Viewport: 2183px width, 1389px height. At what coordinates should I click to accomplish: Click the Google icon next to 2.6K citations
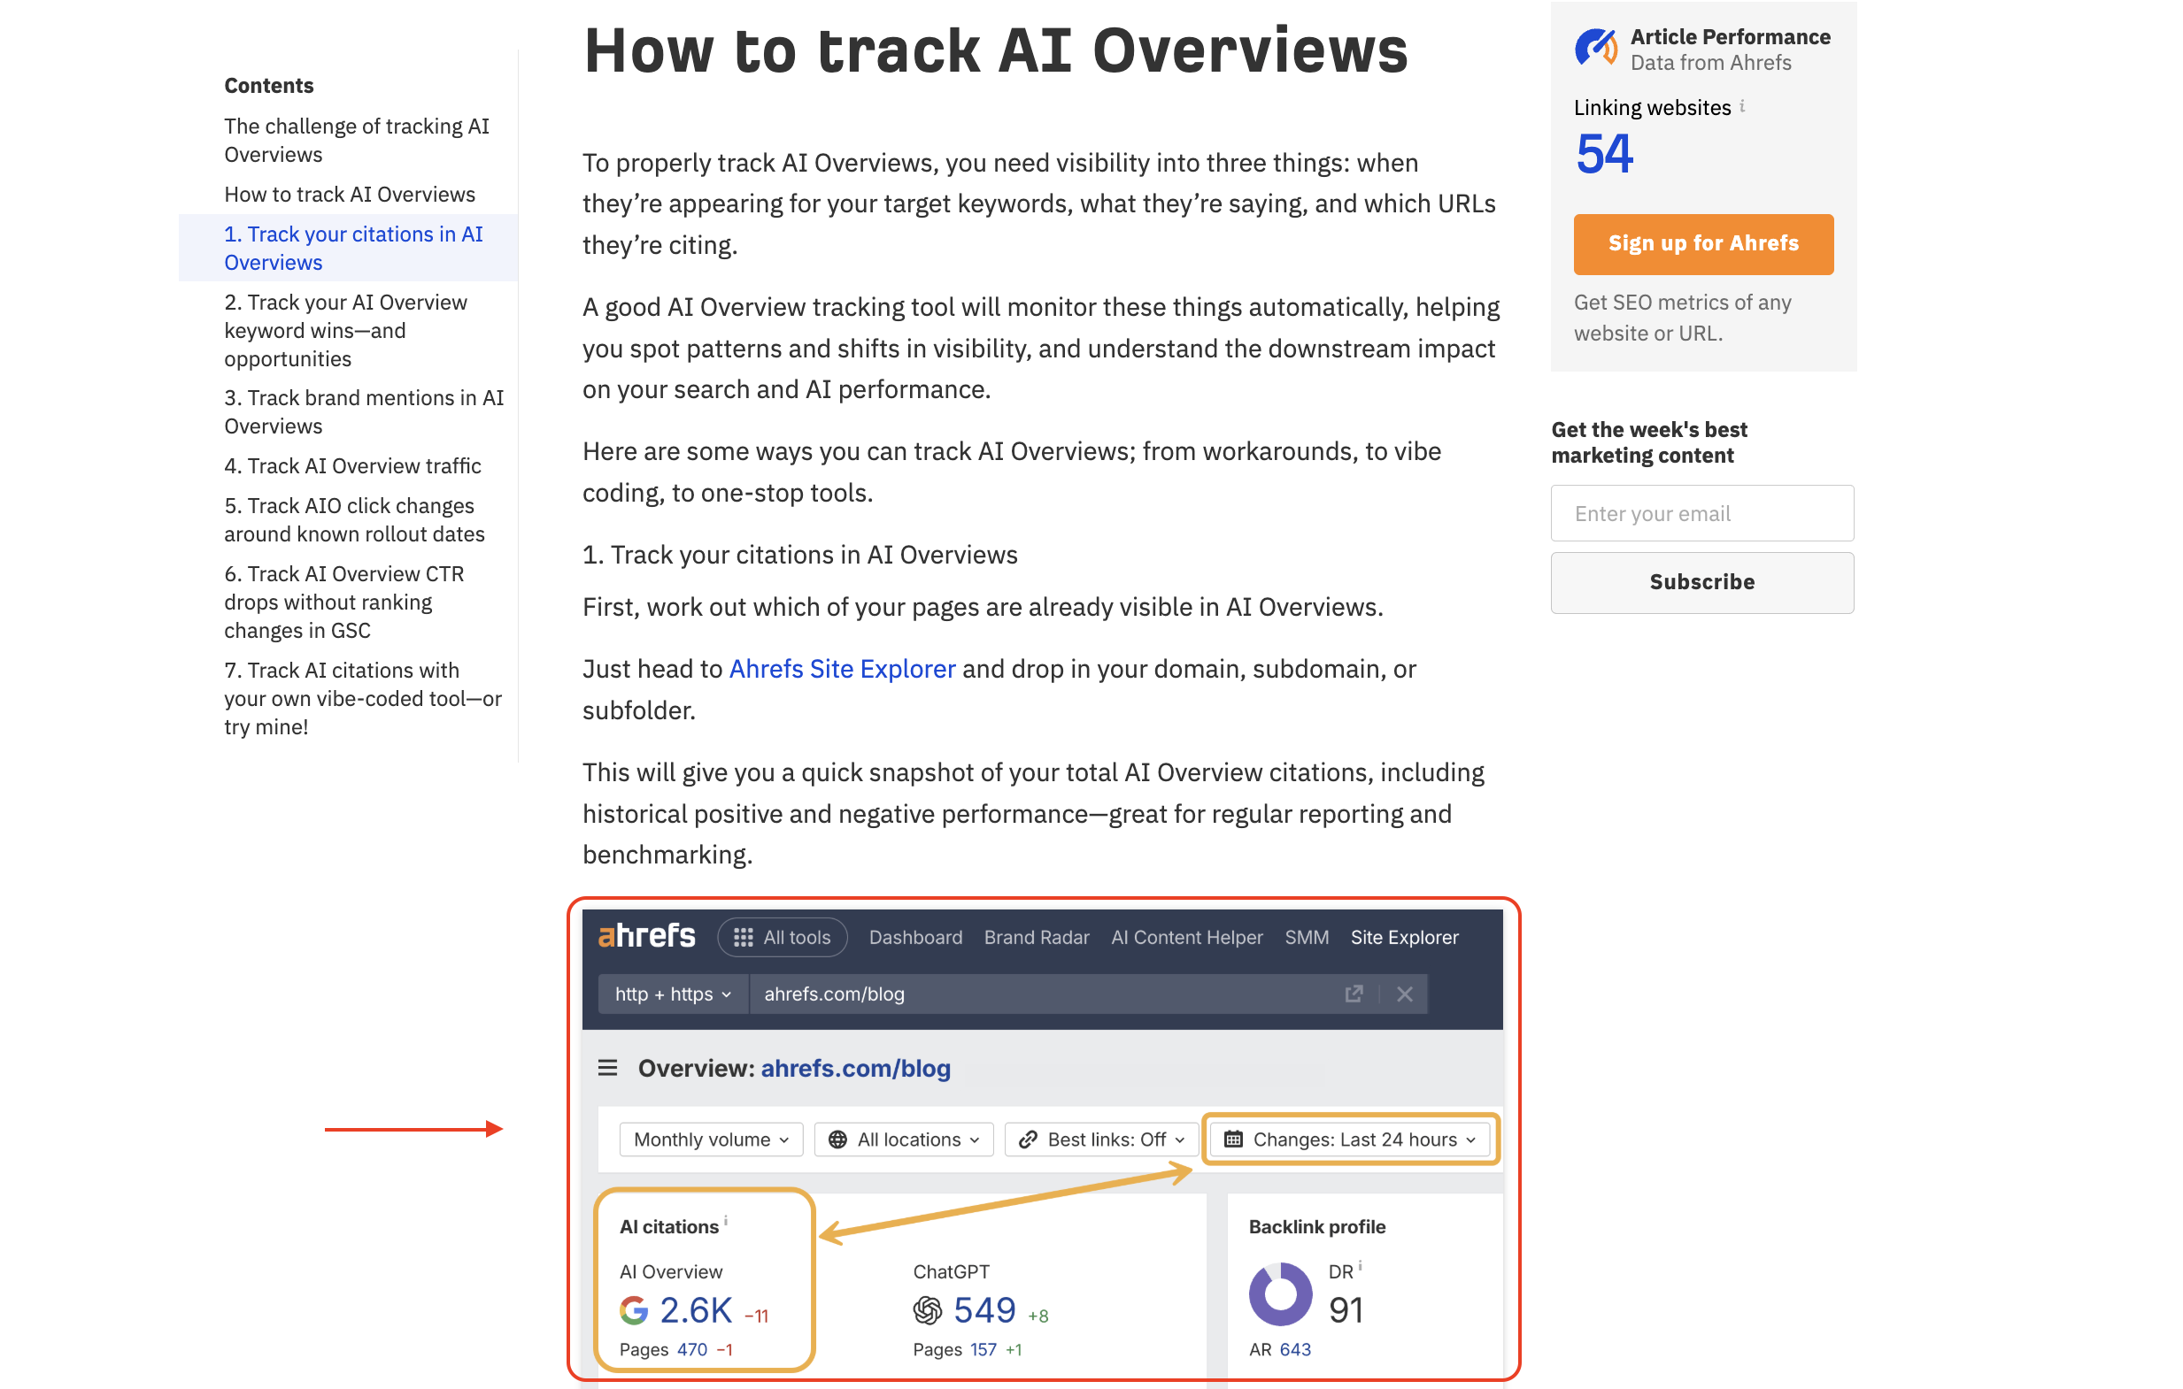click(636, 1309)
